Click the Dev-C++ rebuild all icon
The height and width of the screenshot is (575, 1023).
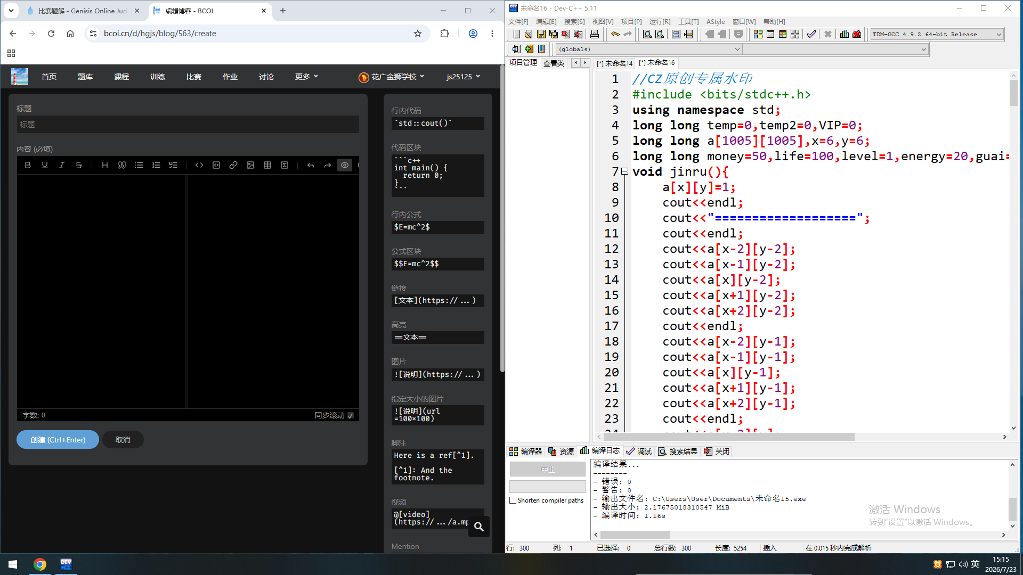(x=794, y=34)
